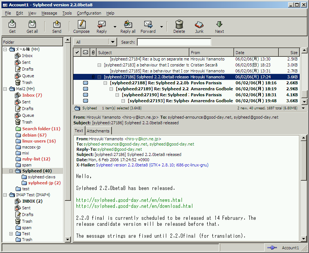This screenshot has width=309, height=253.
Task: Open the sylpheed-jp (2) subfolder
Action: pos(44,183)
